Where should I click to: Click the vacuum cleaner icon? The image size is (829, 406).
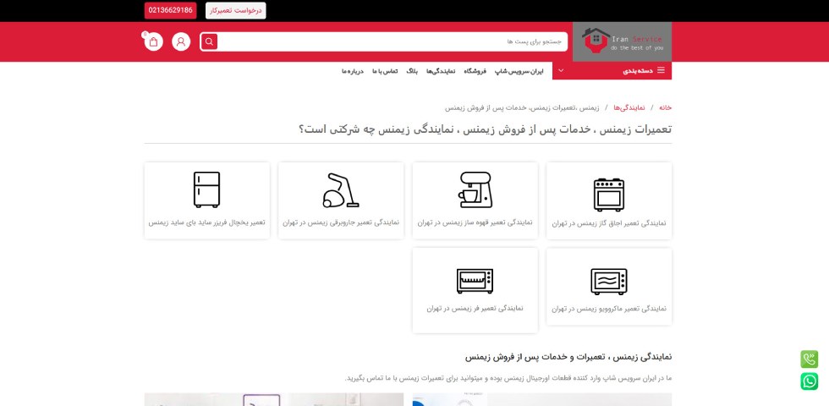[341, 189]
